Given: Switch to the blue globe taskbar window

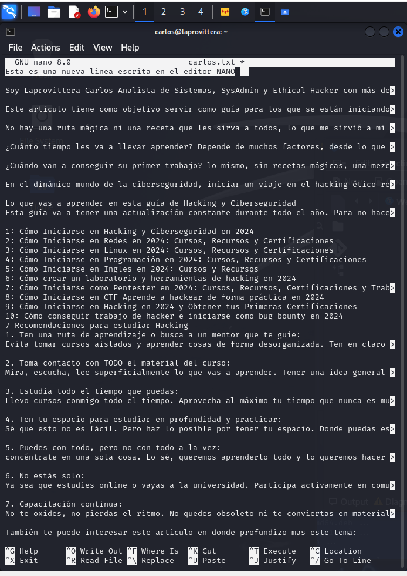Looking at the screenshot, I should click(x=245, y=12).
